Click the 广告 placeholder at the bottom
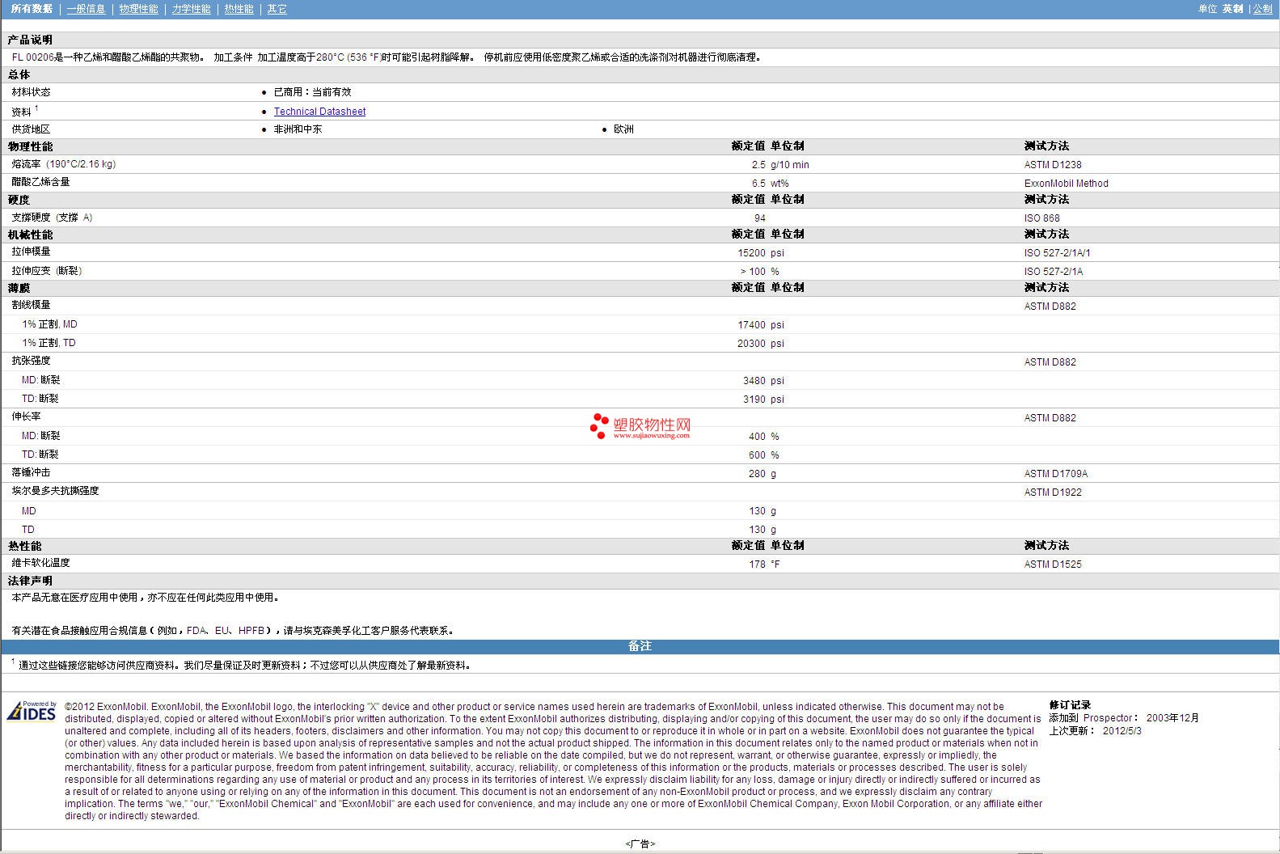Viewport: 1280px width, 854px height. (x=640, y=843)
